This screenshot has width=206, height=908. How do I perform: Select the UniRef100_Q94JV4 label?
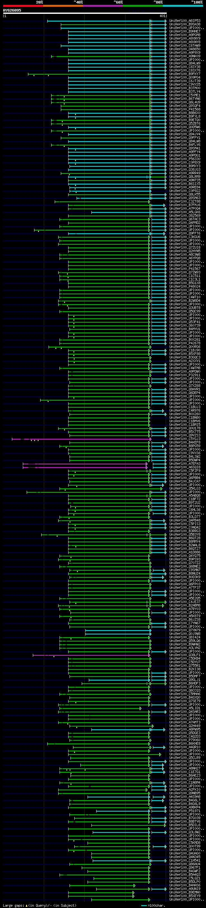click(184, 134)
